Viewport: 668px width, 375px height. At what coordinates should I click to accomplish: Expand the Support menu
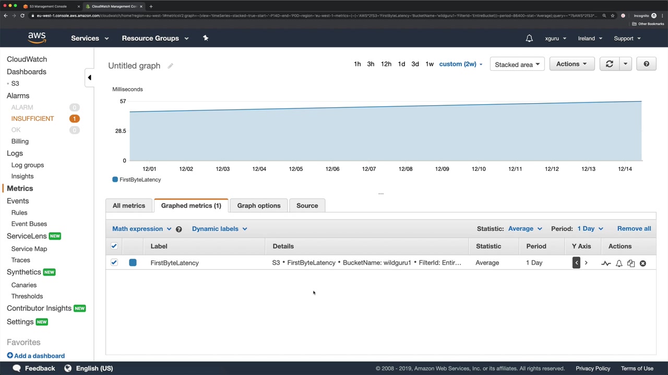pos(627,38)
